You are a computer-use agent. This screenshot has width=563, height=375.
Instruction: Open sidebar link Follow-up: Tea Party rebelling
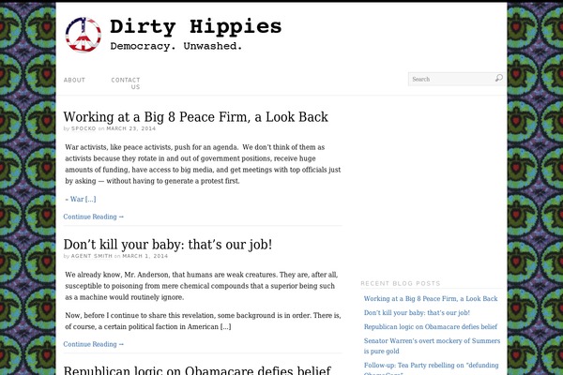[431, 368]
